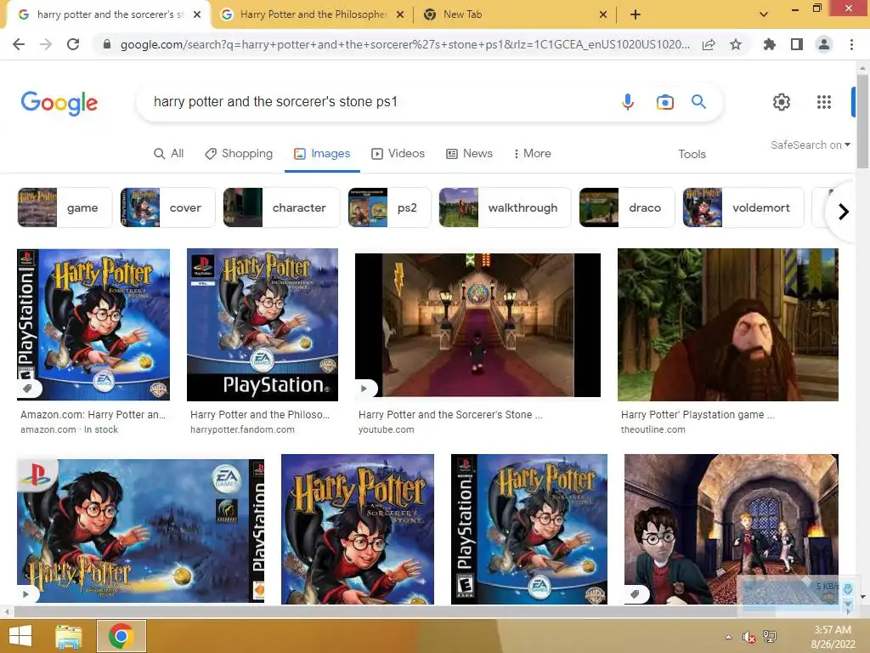The height and width of the screenshot is (653, 870).
Task: Switch to the Shopping results tab
Action: (239, 153)
